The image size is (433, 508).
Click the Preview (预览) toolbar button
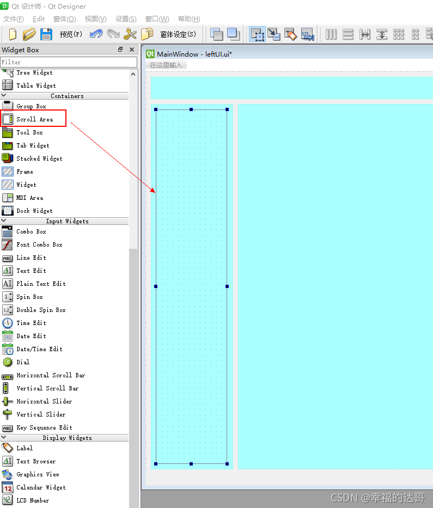[71, 34]
